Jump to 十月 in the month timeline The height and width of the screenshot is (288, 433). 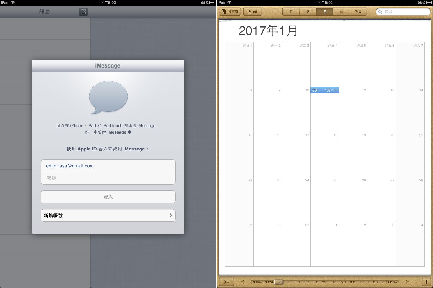point(362,282)
